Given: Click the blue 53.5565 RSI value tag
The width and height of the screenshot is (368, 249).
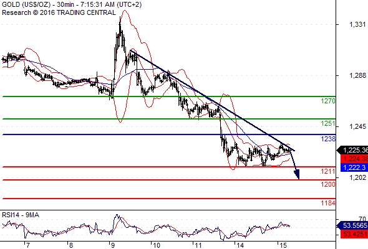Looking at the screenshot, I should (352, 225).
